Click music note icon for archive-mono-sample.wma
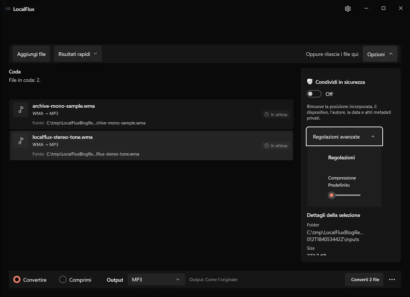Screen dimensions: 410x297 [x=20, y=109]
